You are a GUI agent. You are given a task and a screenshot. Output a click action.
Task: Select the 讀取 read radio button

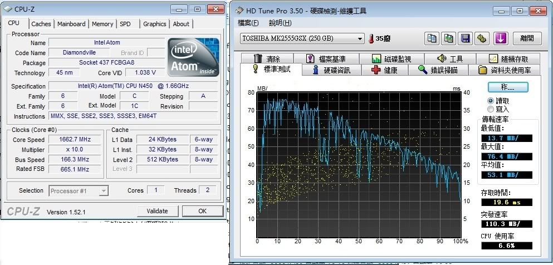click(491, 101)
